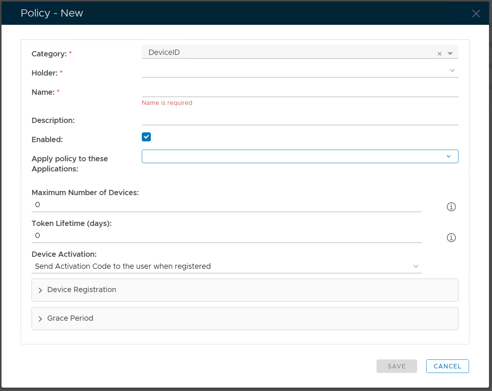Click the Maximum Number of Devices field

coord(226,205)
